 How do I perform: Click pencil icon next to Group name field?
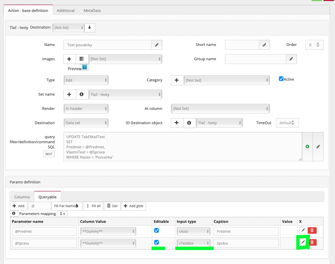291,59
